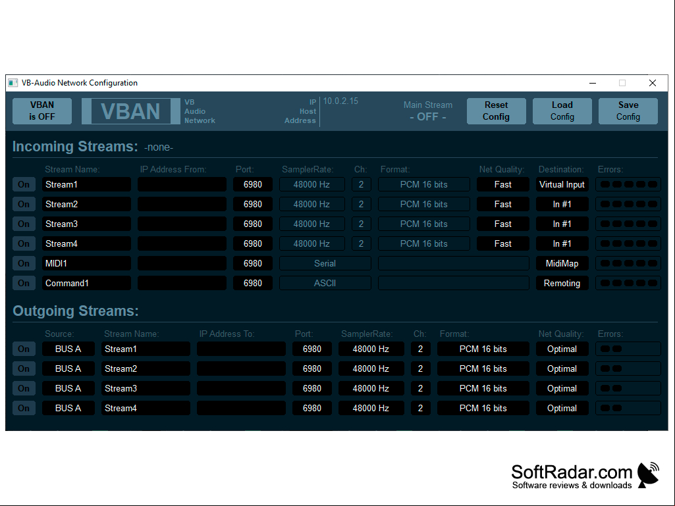Turn on outgoing Stream2
The width and height of the screenshot is (675, 506).
click(x=24, y=368)
